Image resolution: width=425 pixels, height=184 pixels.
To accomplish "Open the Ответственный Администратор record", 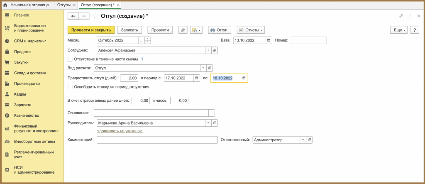I will (x=309, y=140).
